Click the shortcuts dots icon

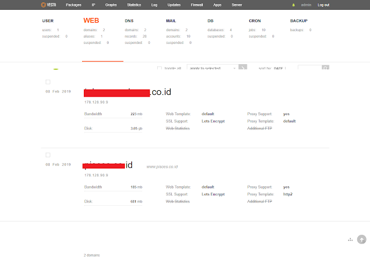tap(350, 239)
